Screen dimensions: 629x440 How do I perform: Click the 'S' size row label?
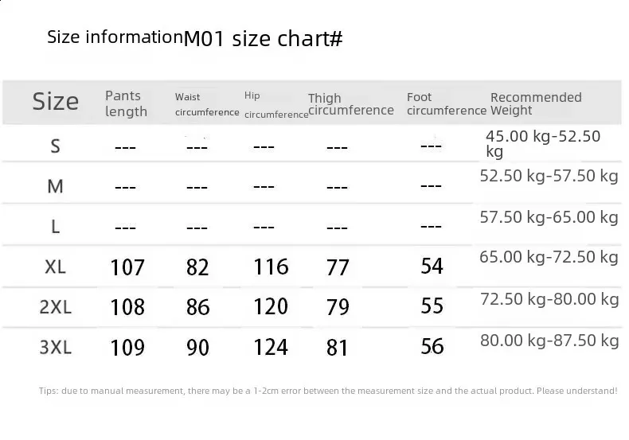click(x=55, y=146)
